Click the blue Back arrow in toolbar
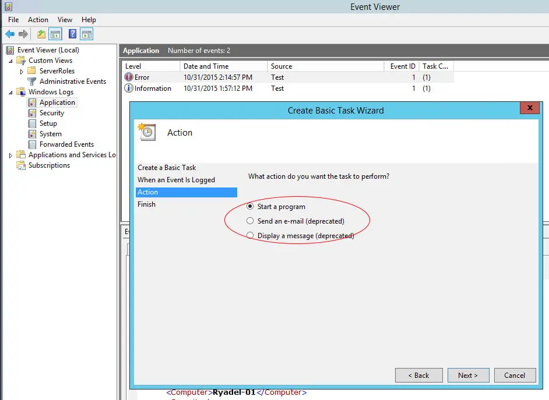This screenshot has width=549, height=400. point(10,34)
